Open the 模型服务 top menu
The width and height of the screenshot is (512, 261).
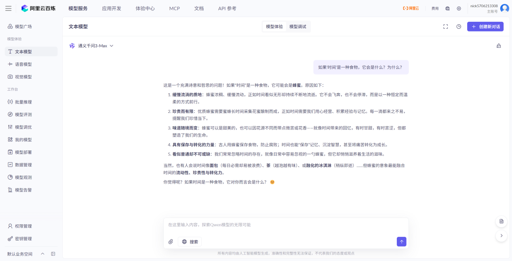coord(78,8)
